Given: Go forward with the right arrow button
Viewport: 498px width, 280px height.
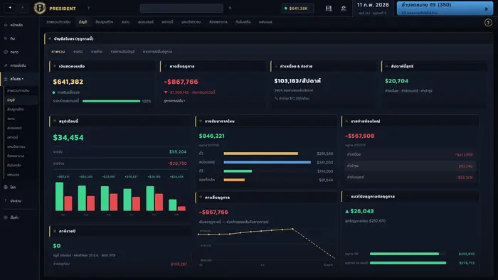Looking at the screenshot, I should click(x=23, y=8).
